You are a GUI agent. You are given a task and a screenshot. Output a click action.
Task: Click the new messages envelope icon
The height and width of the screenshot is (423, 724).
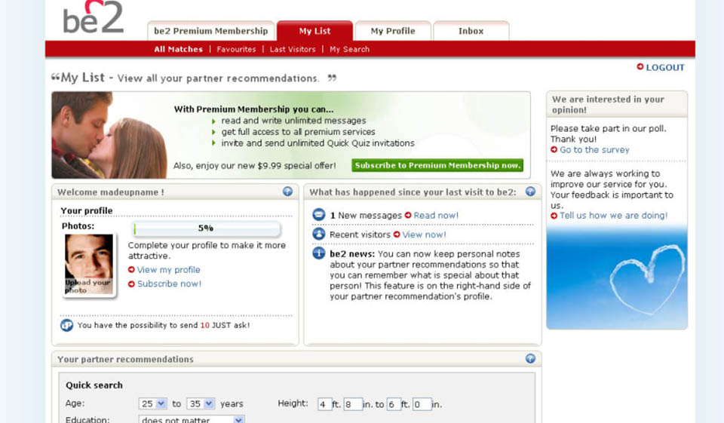tap(319, 215)
